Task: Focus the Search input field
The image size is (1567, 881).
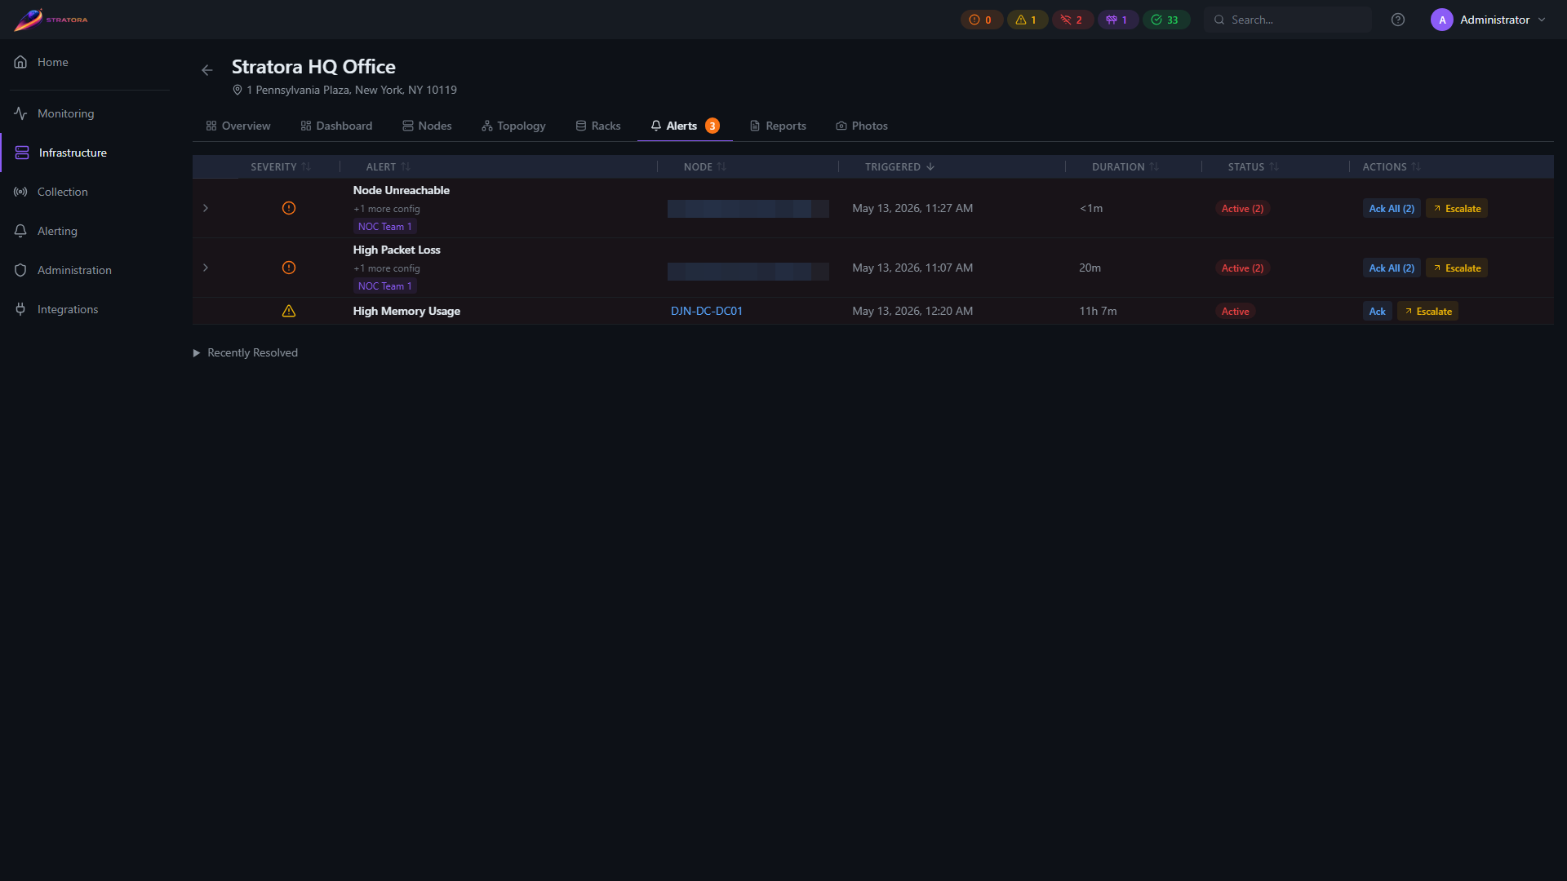Action: [x=1288, y=20]
